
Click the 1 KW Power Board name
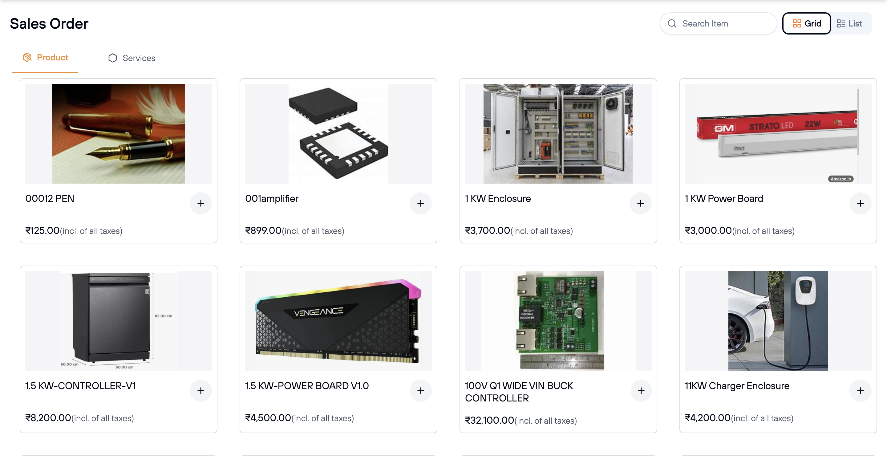[x=724, y=198]
